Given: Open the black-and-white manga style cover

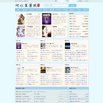Looking at the screenshot, I should click(x=43, y=46).
